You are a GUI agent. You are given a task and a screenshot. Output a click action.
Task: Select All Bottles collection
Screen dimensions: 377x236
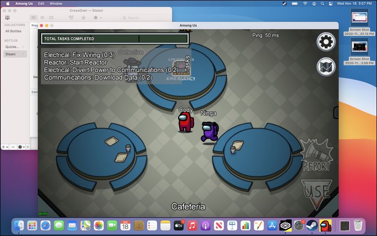13,31
